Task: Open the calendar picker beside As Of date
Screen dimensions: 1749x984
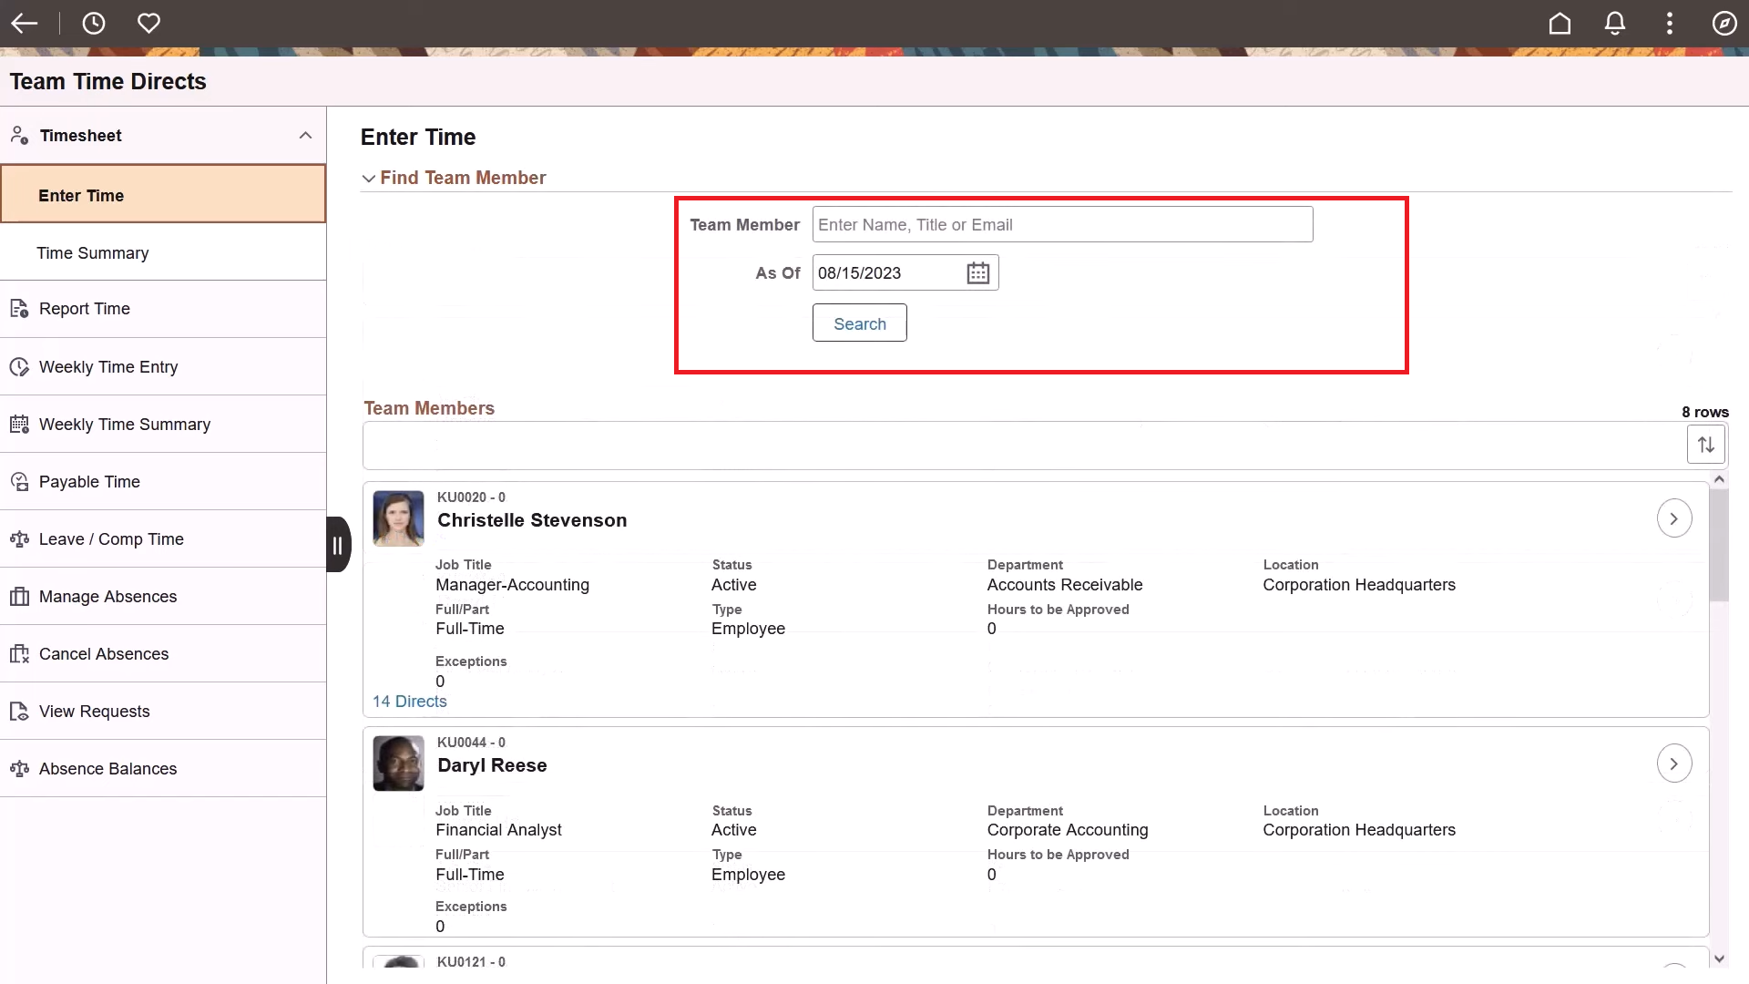Action: point(977,272)
